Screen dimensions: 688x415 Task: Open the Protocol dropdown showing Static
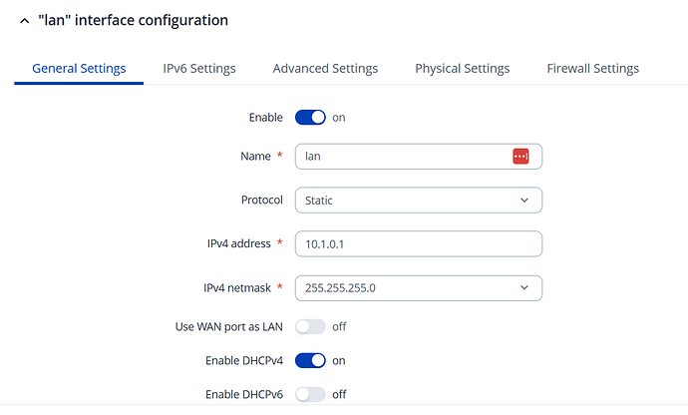pyautogui.click(x=418, y=201)
